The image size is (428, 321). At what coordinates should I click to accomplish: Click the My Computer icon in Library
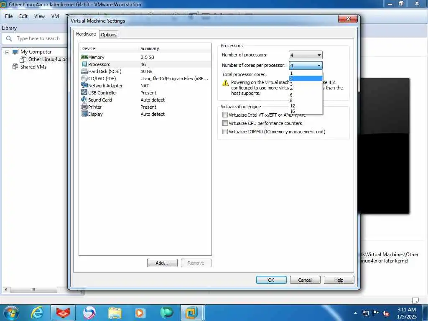[15, 51]
